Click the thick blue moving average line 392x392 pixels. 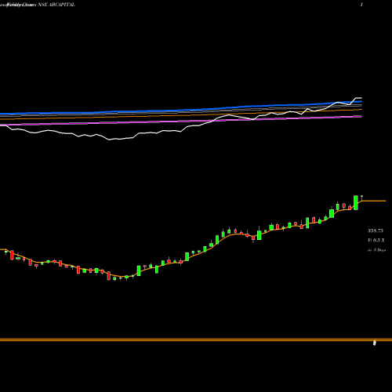click(181, 111)
